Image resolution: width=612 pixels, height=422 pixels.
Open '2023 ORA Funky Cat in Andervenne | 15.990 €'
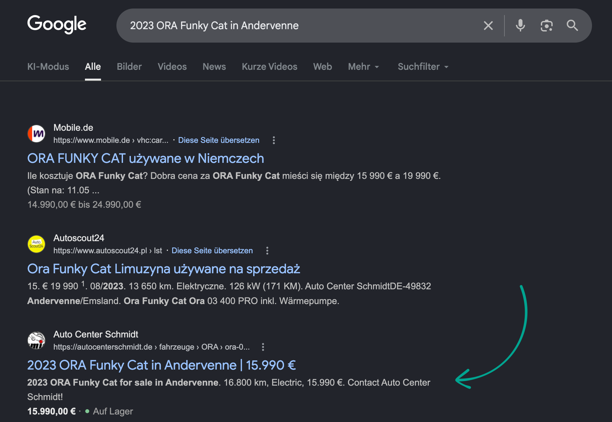click(x=162, y=365)
